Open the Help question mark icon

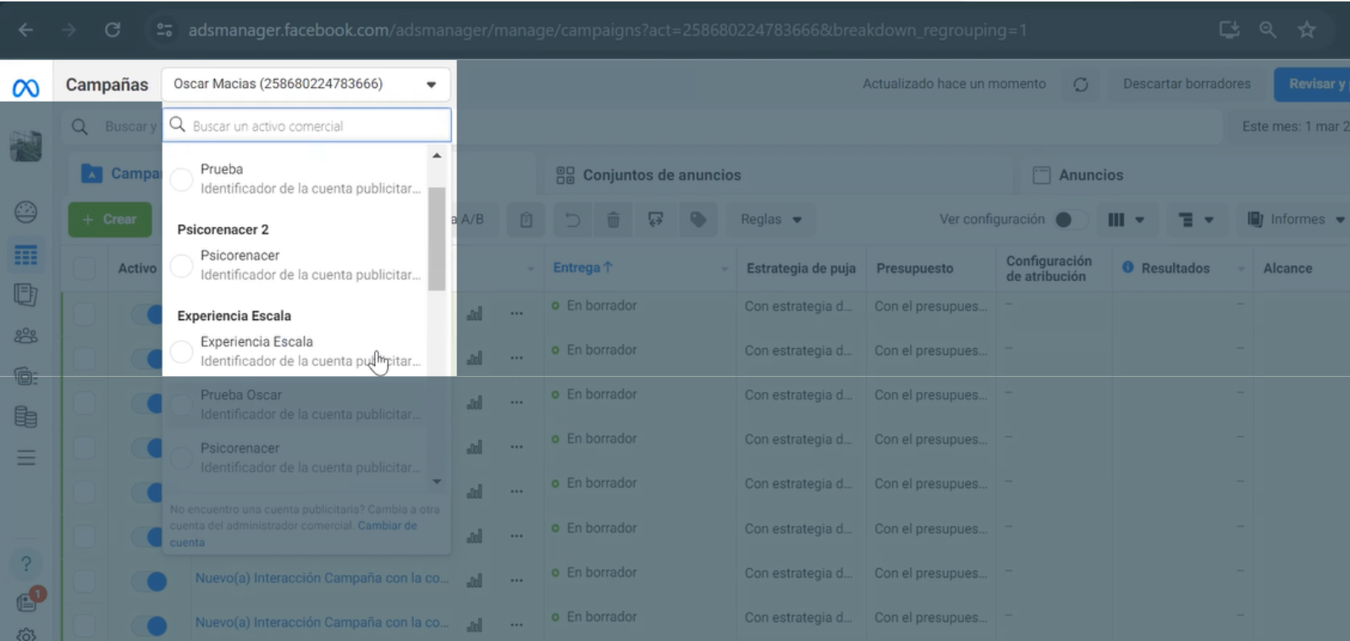[x=26, y=564]
